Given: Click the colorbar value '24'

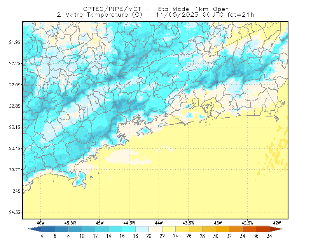Looking at the screenshot, I should pyautogui.click(x=176, y=236).
